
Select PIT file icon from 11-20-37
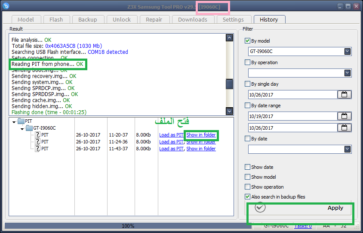[x=37, y=135]
